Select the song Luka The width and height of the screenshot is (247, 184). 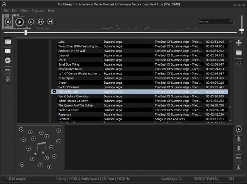[x=139, y=42]
